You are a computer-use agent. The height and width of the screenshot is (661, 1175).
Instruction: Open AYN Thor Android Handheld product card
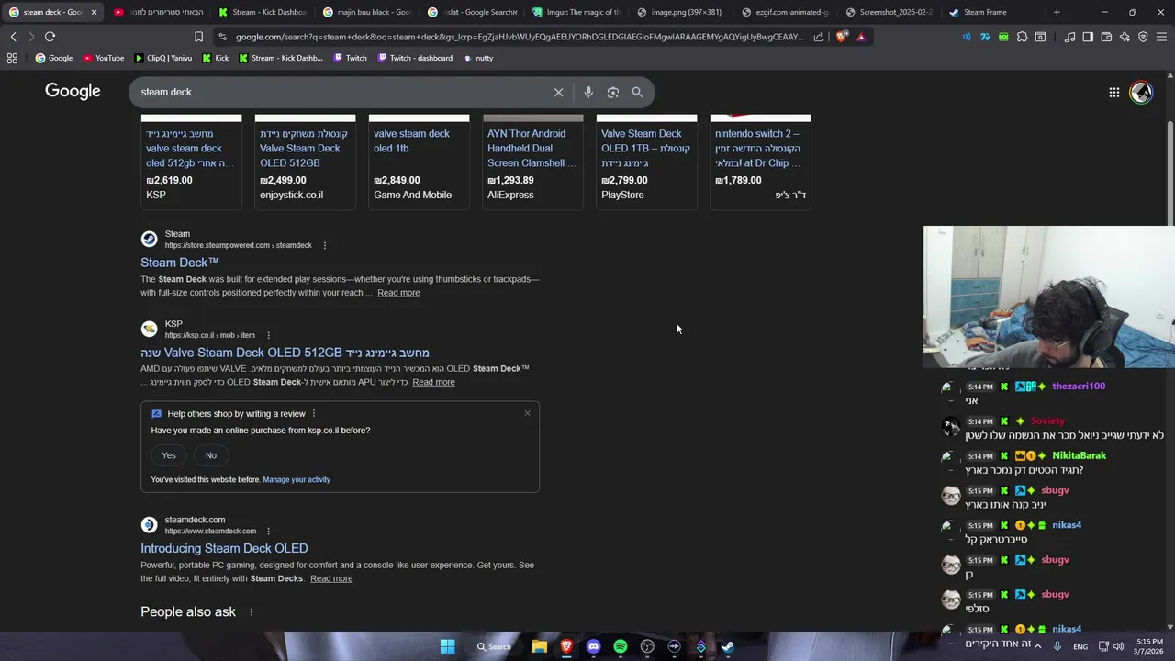532,162
